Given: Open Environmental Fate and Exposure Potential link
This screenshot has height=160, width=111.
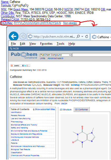Looking at the screenshot, I should click(29, 131).
